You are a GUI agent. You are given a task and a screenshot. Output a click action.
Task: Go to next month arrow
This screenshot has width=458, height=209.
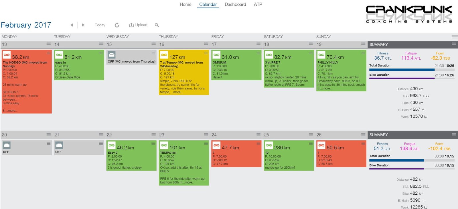83,25
